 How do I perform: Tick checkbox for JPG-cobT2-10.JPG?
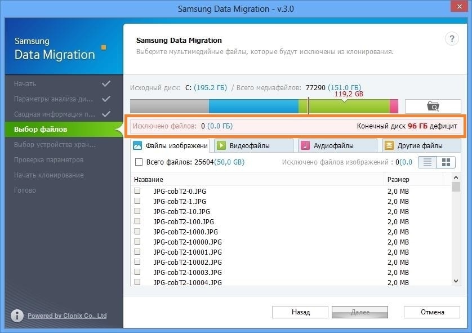[x=137, y=211]
